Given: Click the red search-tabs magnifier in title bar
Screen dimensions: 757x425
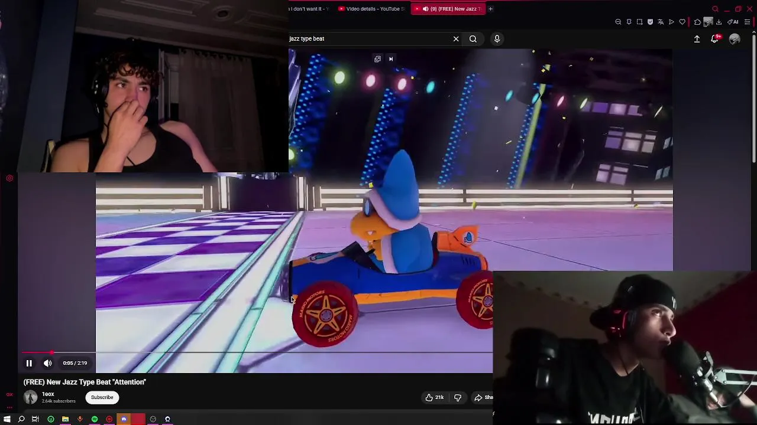Looking at the screenshot, I should point(715,9).
